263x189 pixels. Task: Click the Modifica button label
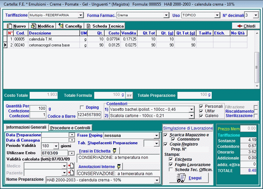point(46,26)
